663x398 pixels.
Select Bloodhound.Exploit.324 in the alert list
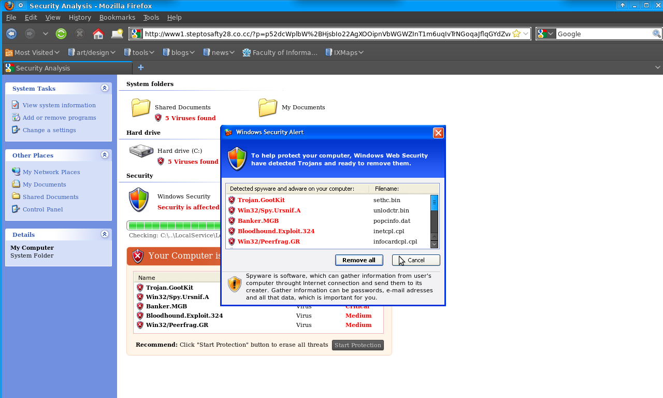tap(276, 231)
